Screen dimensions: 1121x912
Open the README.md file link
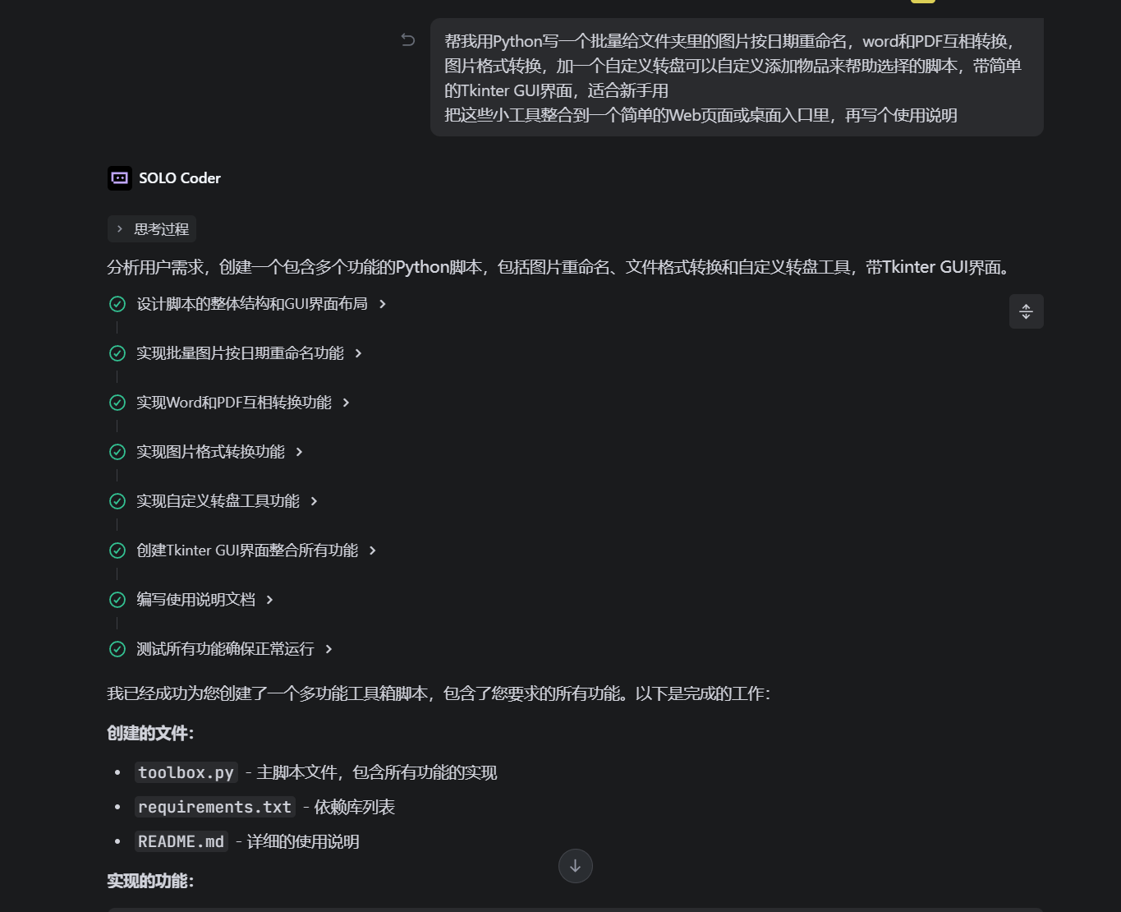[181, 841]
